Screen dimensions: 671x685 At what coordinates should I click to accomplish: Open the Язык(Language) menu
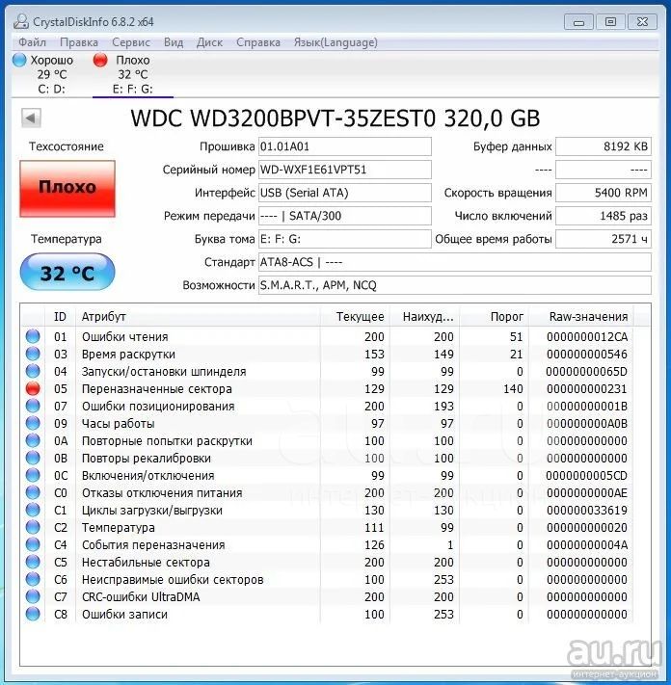[335, 42]
